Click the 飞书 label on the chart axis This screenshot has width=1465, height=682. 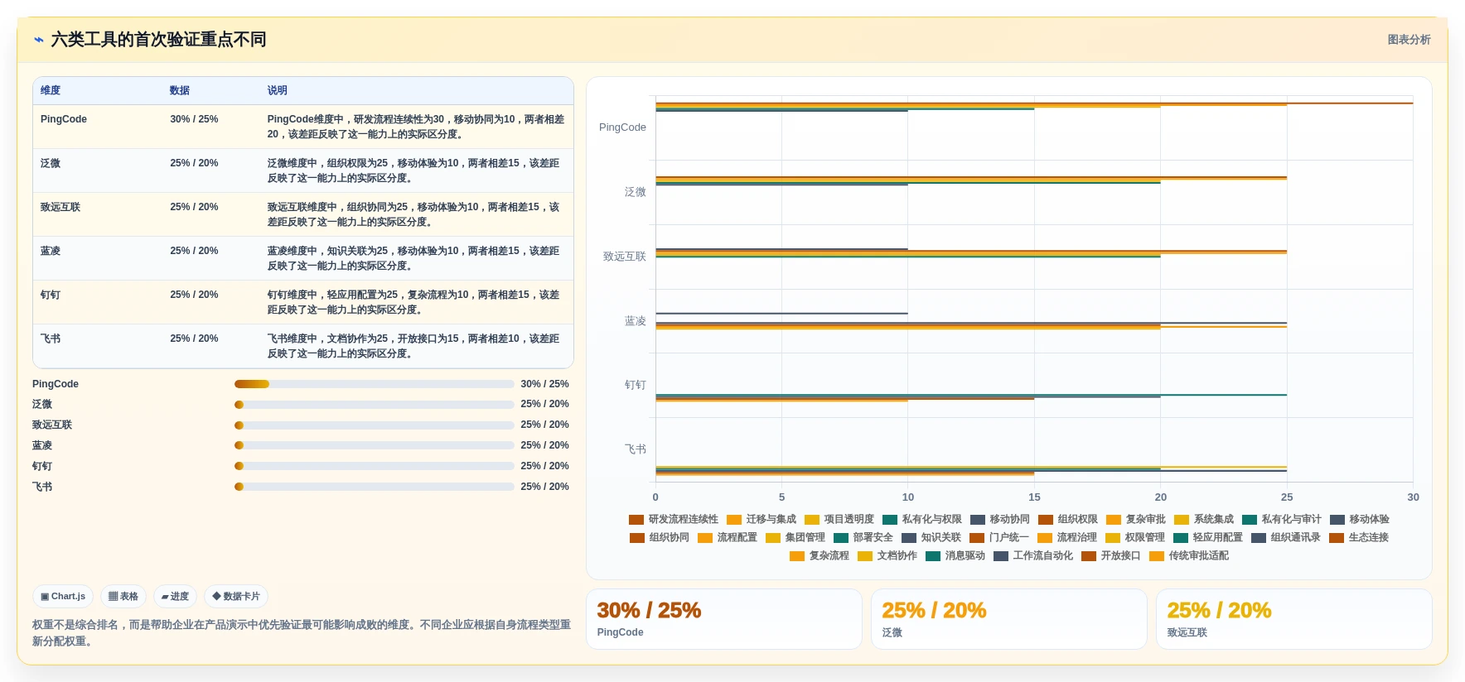635,449
